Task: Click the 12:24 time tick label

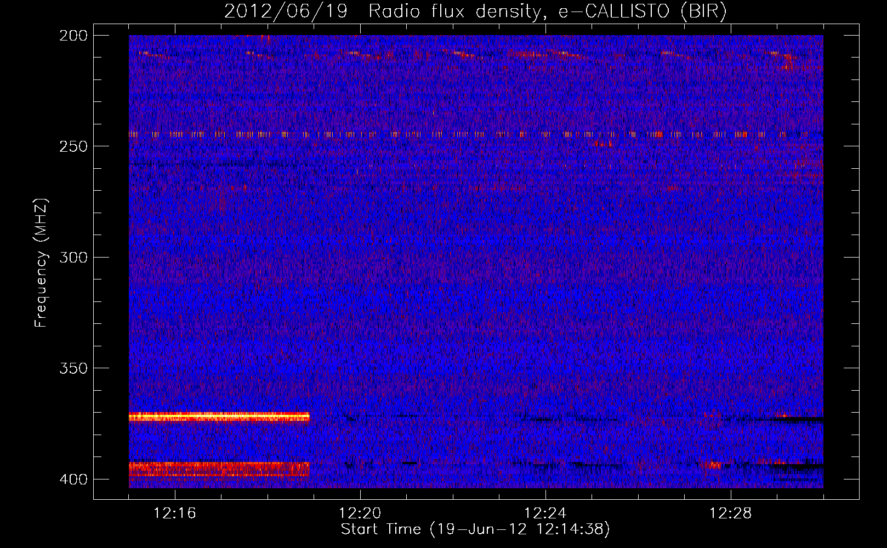Action: point(545,513)
